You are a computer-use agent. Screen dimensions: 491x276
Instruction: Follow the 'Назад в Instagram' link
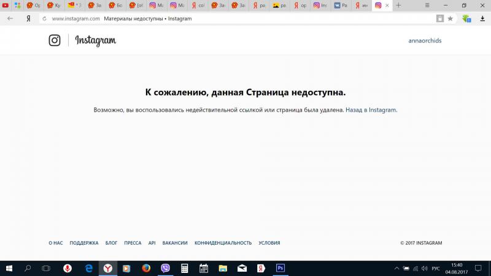tap(371, 110)
